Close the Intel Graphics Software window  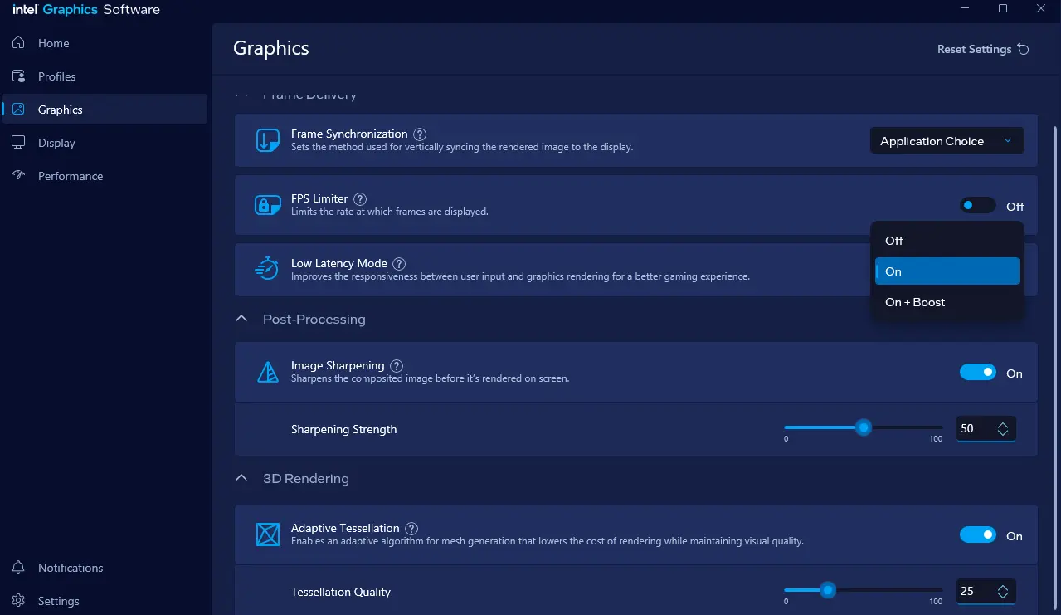click(1041, 9)
